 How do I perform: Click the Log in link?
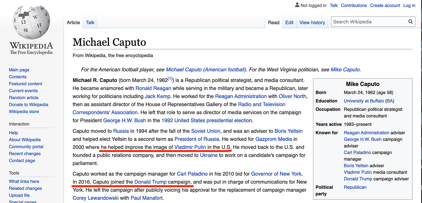coord(409,6)
